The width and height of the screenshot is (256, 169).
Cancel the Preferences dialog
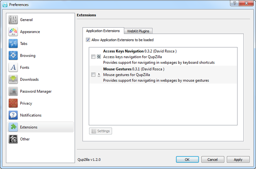coord(212,159)
